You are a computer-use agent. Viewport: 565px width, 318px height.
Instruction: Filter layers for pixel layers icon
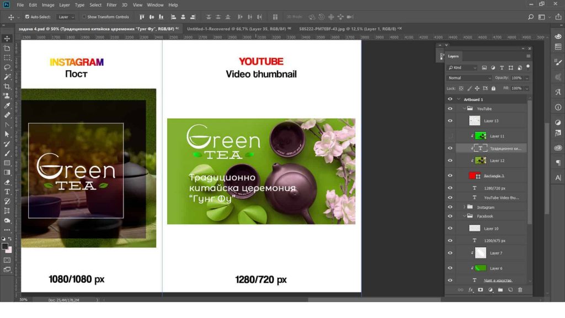tap(484, 68)
